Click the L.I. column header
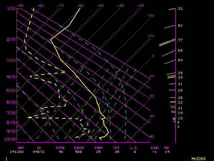The height and width of the screenshot is (161, 214). click(134, 148)
